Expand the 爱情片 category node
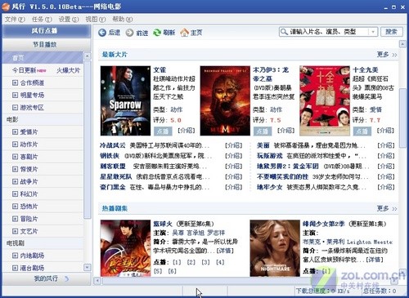The image size is (409, 298). point(15,132)
